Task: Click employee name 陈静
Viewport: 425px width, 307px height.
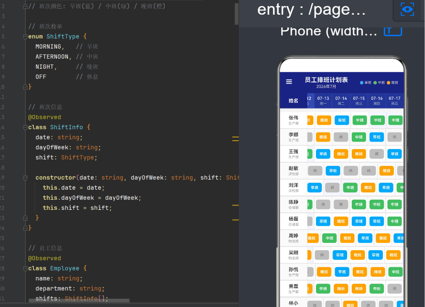Action: 293,202
